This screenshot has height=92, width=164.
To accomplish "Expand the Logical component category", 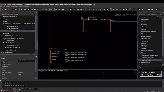I will tap(139, 29).
